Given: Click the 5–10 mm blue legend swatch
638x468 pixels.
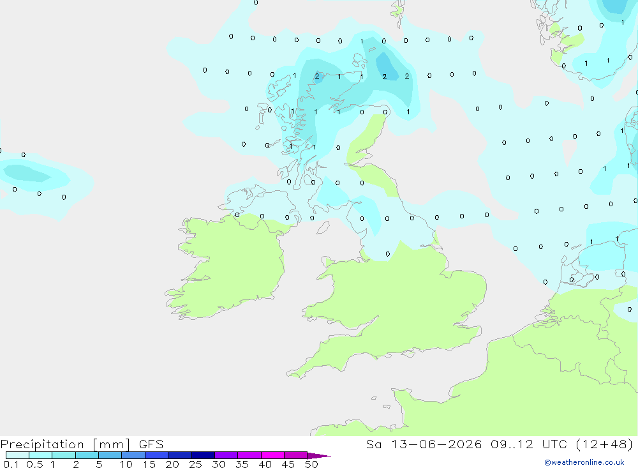Looking at the screenshot, I should point(110,455).
